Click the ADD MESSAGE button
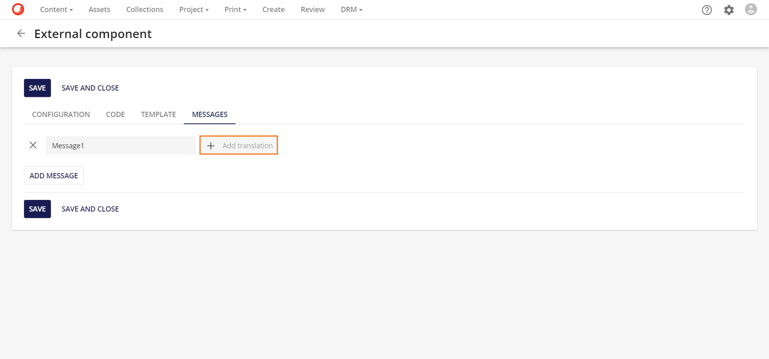The image size is (769, 359). 54,175
